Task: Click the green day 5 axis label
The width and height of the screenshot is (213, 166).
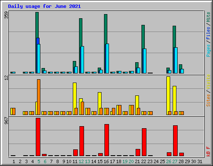Action: 39,161
